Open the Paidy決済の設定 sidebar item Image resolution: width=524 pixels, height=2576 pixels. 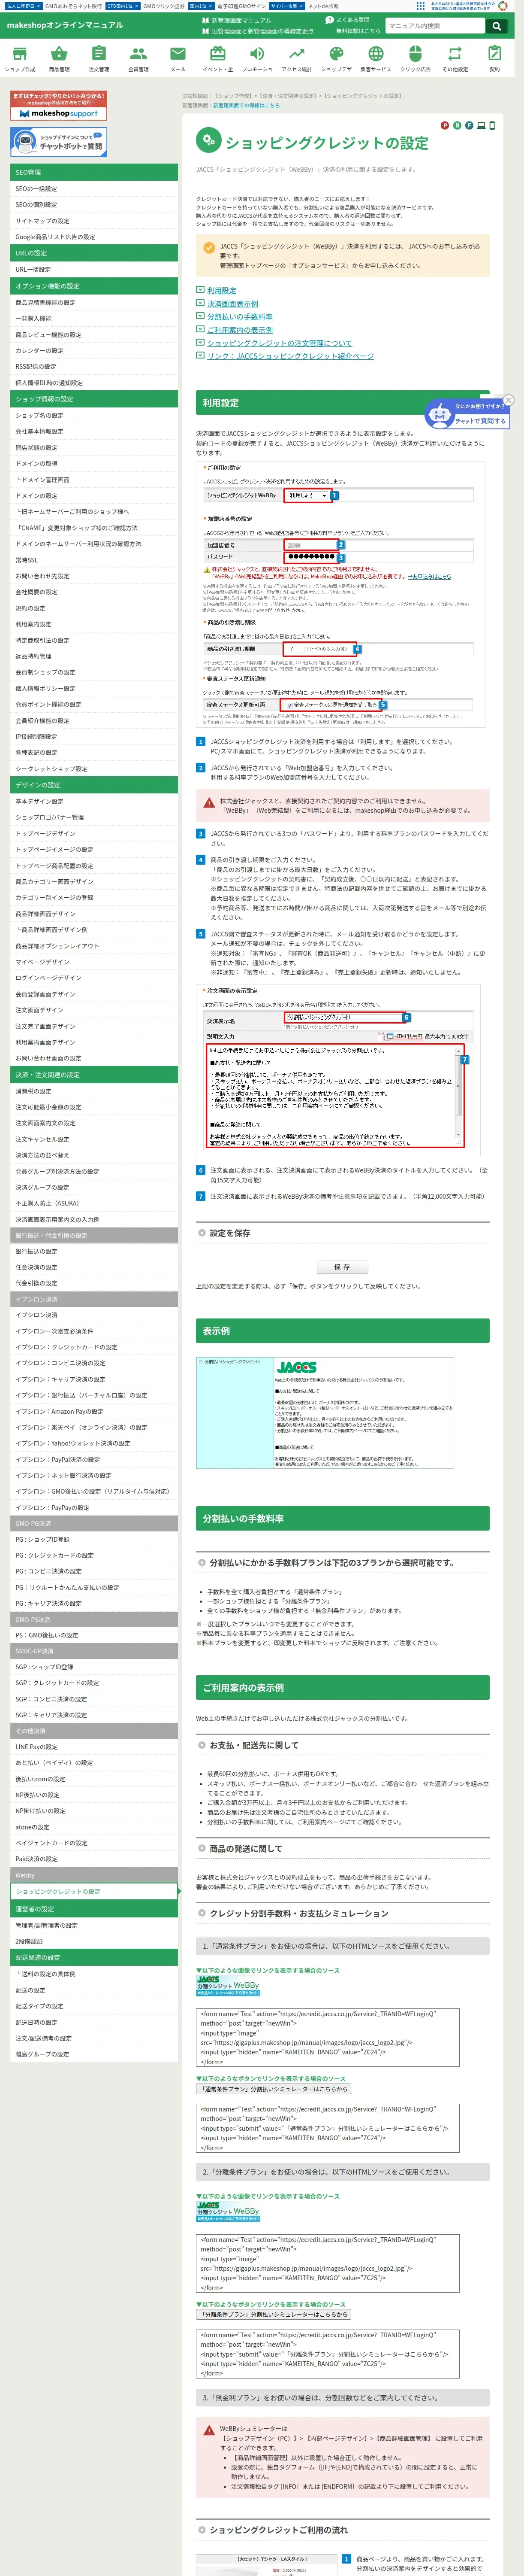click(94, 1858)
